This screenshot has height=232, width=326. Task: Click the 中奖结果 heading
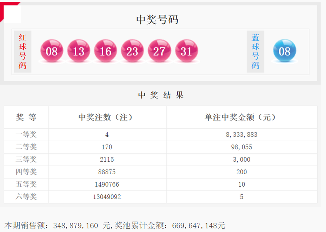point(160,95)
